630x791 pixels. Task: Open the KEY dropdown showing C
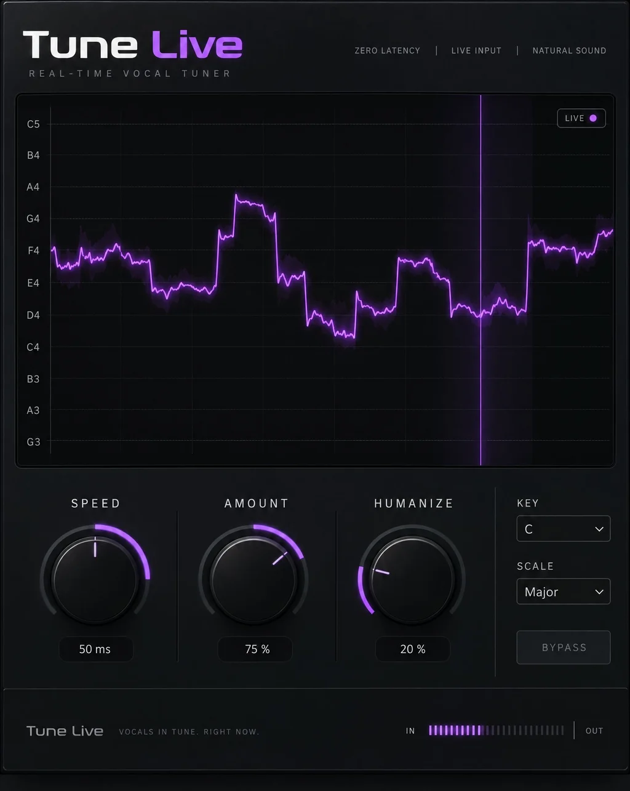pyautogui.click(x=564, y=529)
